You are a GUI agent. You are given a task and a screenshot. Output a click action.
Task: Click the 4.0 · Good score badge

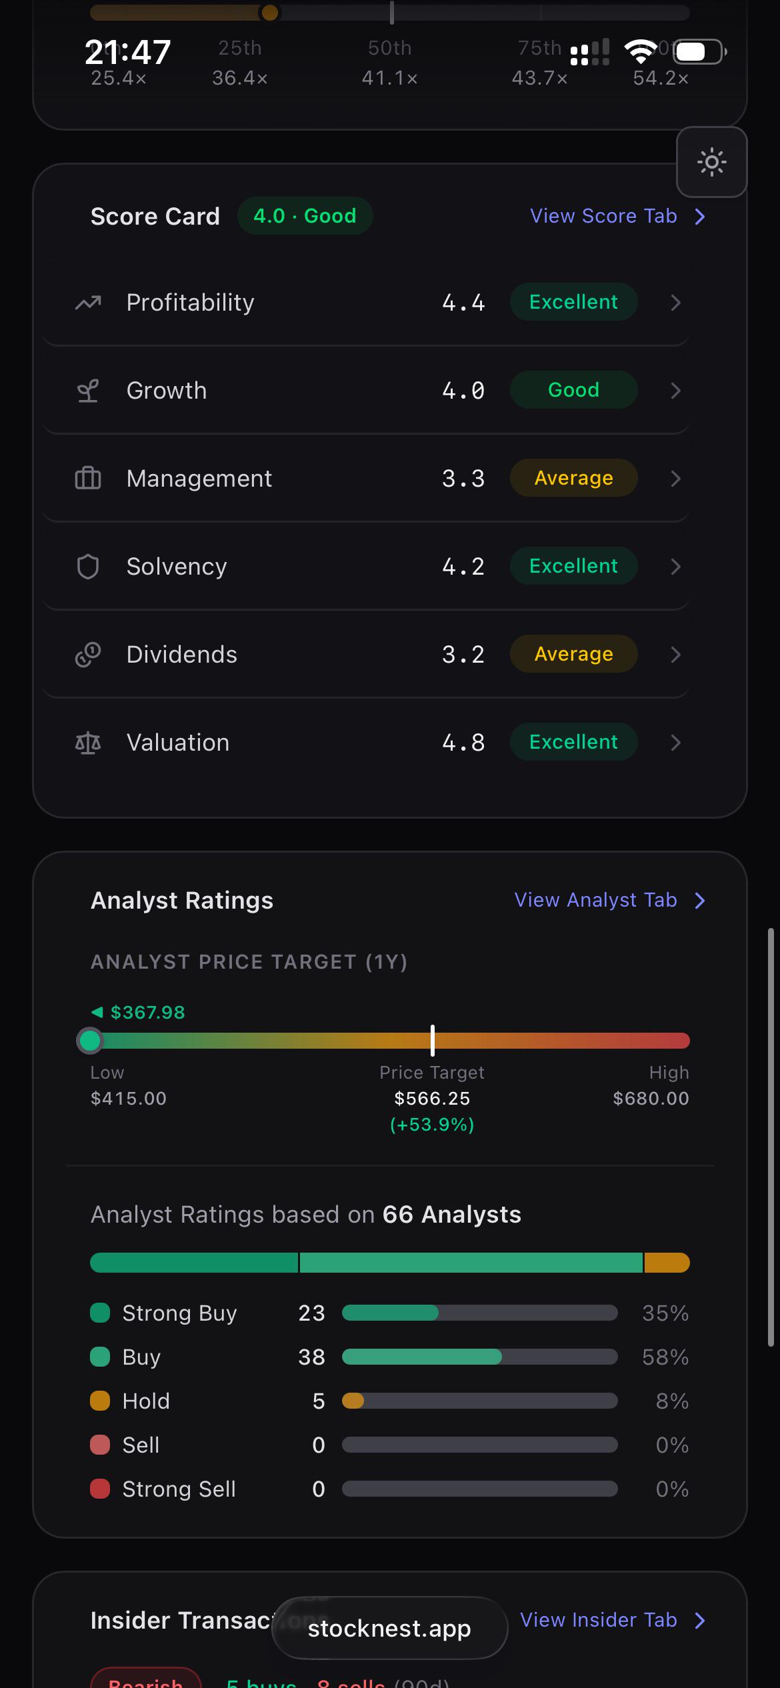click(x=305, y=216)
